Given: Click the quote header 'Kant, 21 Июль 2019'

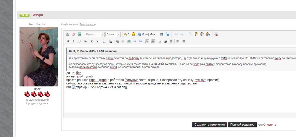Looking at the screenshot, I should [93, 51].
